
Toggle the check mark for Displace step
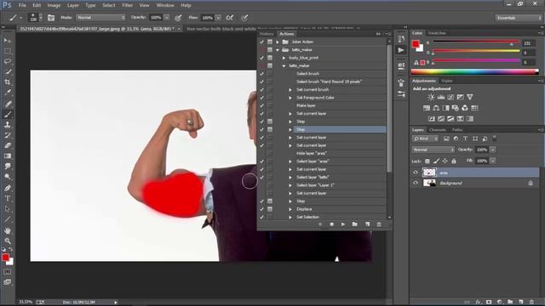coord(261,209)
